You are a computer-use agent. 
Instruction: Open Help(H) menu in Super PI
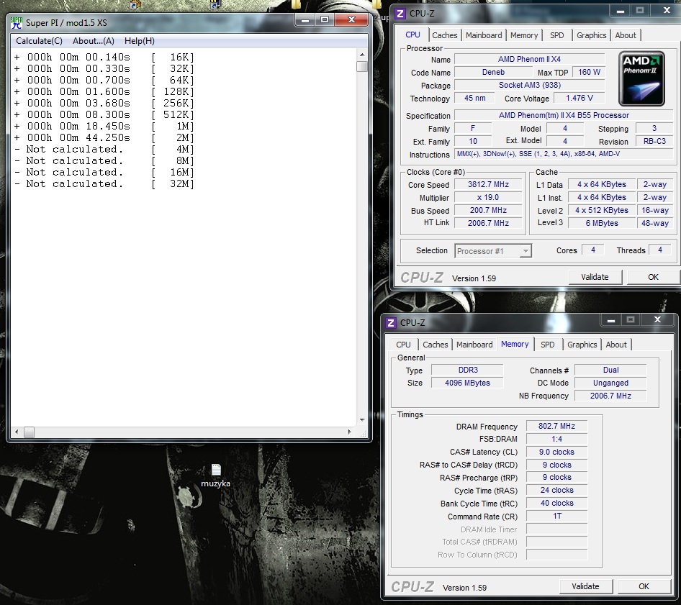point(140,41)
